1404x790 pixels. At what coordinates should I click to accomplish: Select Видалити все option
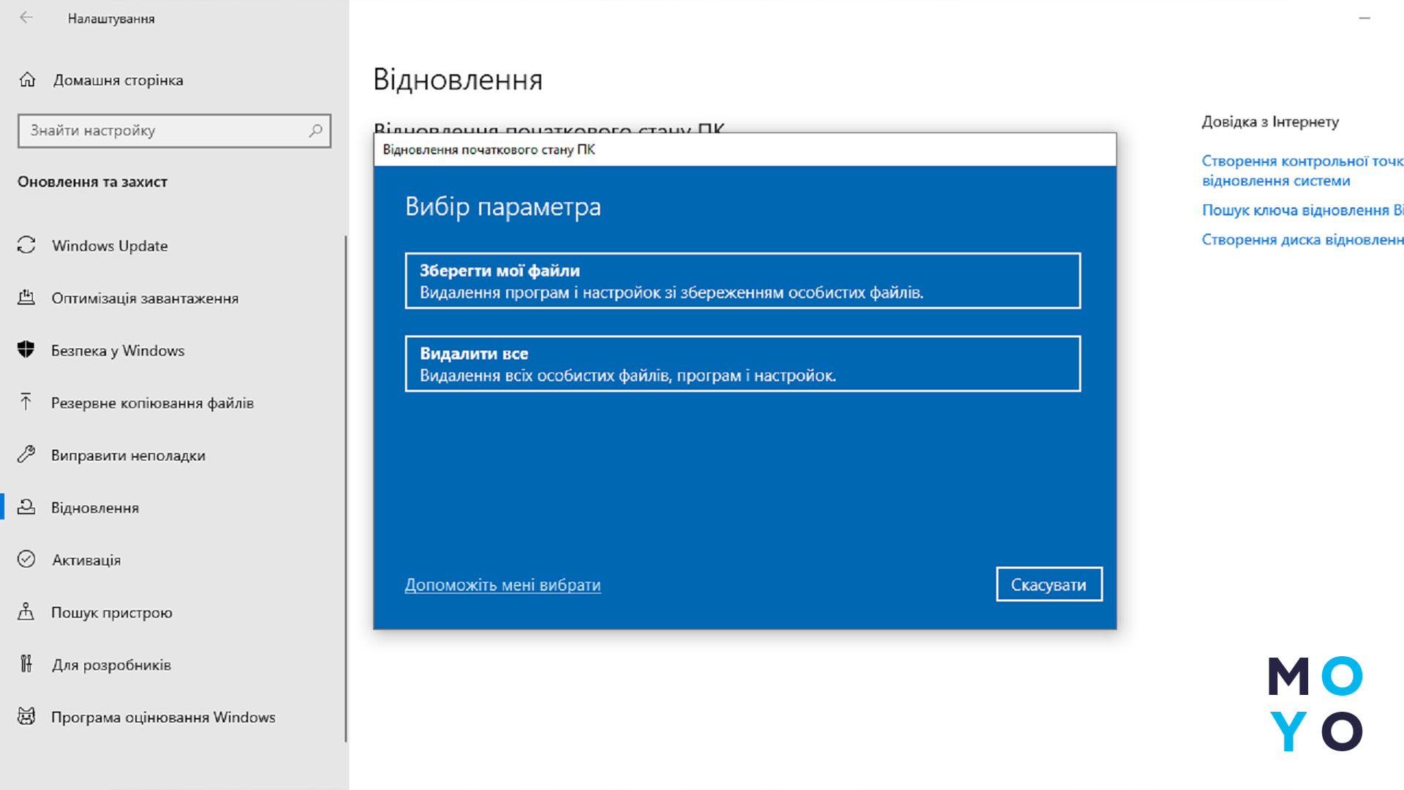tap(742, 363)
